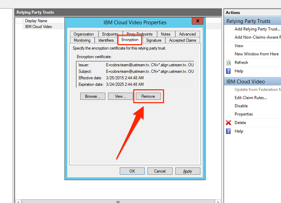Click the Expiration date value 3/24/2025
This screenshot has height=203, width=281.
pos(125,84)
